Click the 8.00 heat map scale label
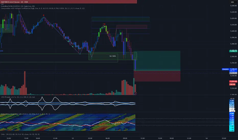Viewport: 238px width, 140px height. pos(232,114)
